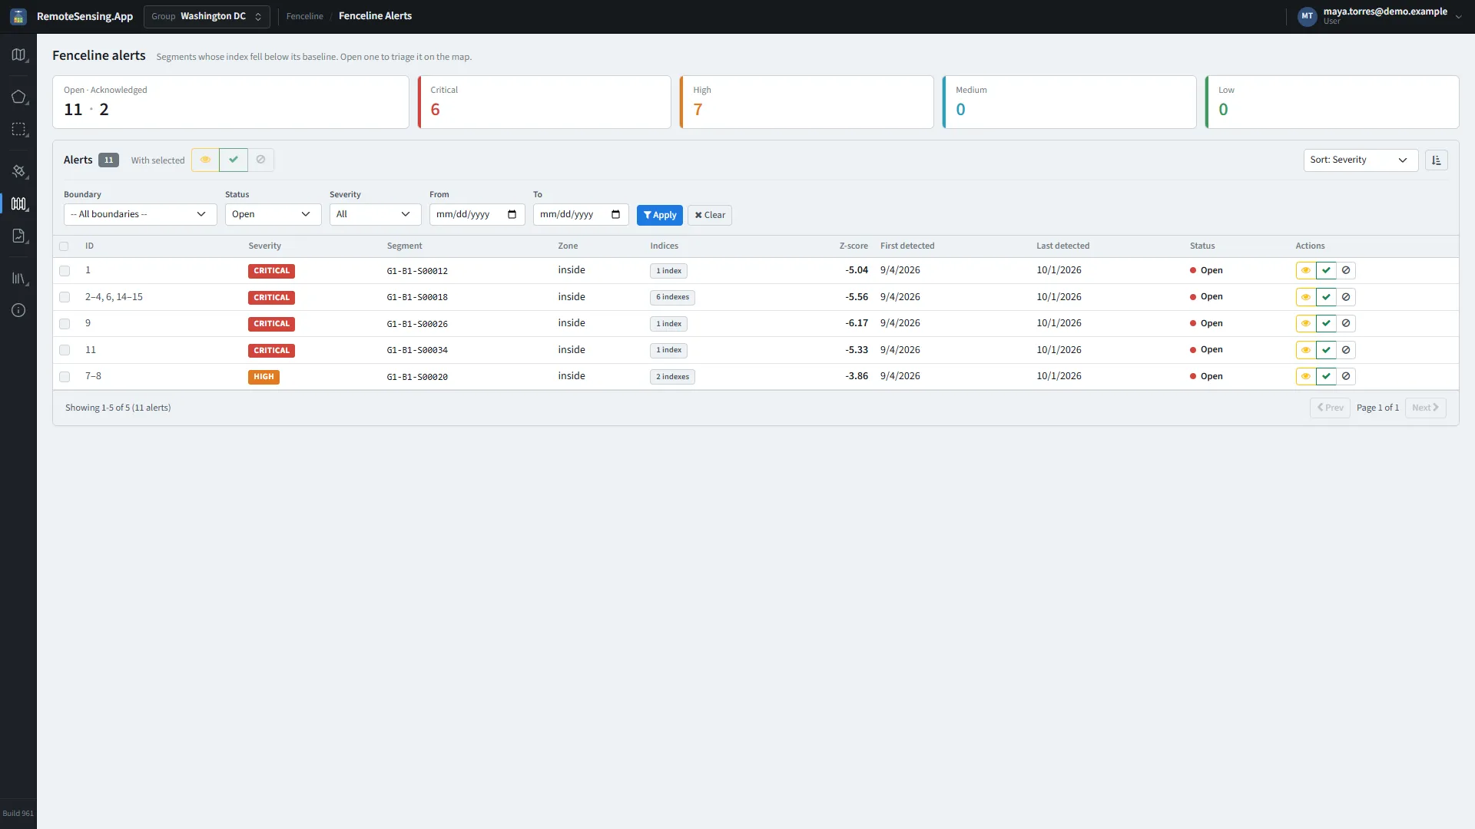Click the bulk dismiss icon with selected

point(260,160)
